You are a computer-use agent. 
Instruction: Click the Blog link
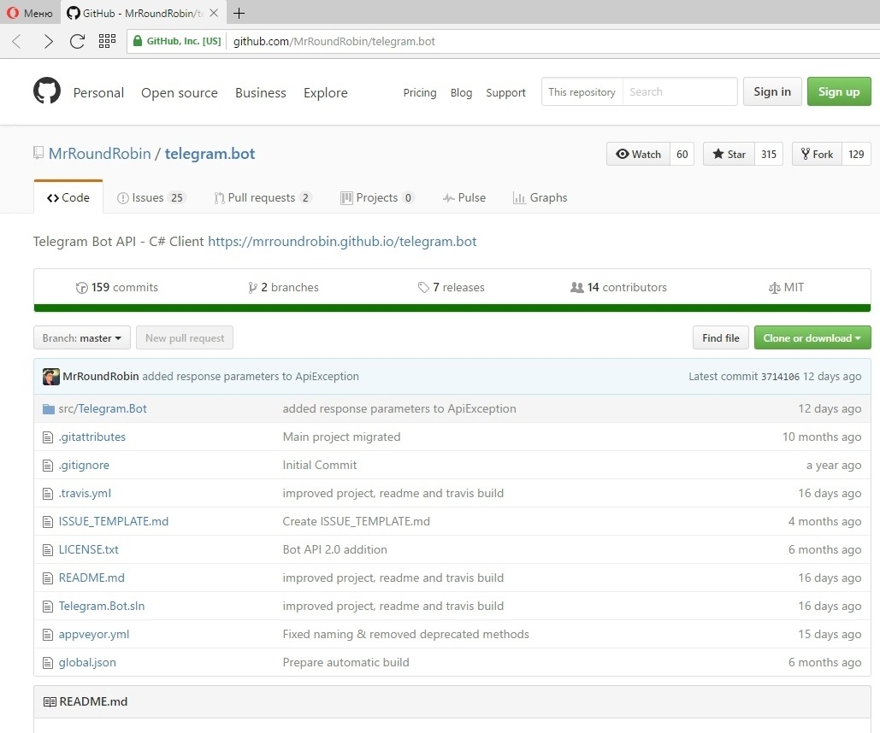pos(461,92)
